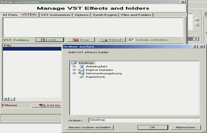Refresh the VST folders list

click(x=112, y=40)
